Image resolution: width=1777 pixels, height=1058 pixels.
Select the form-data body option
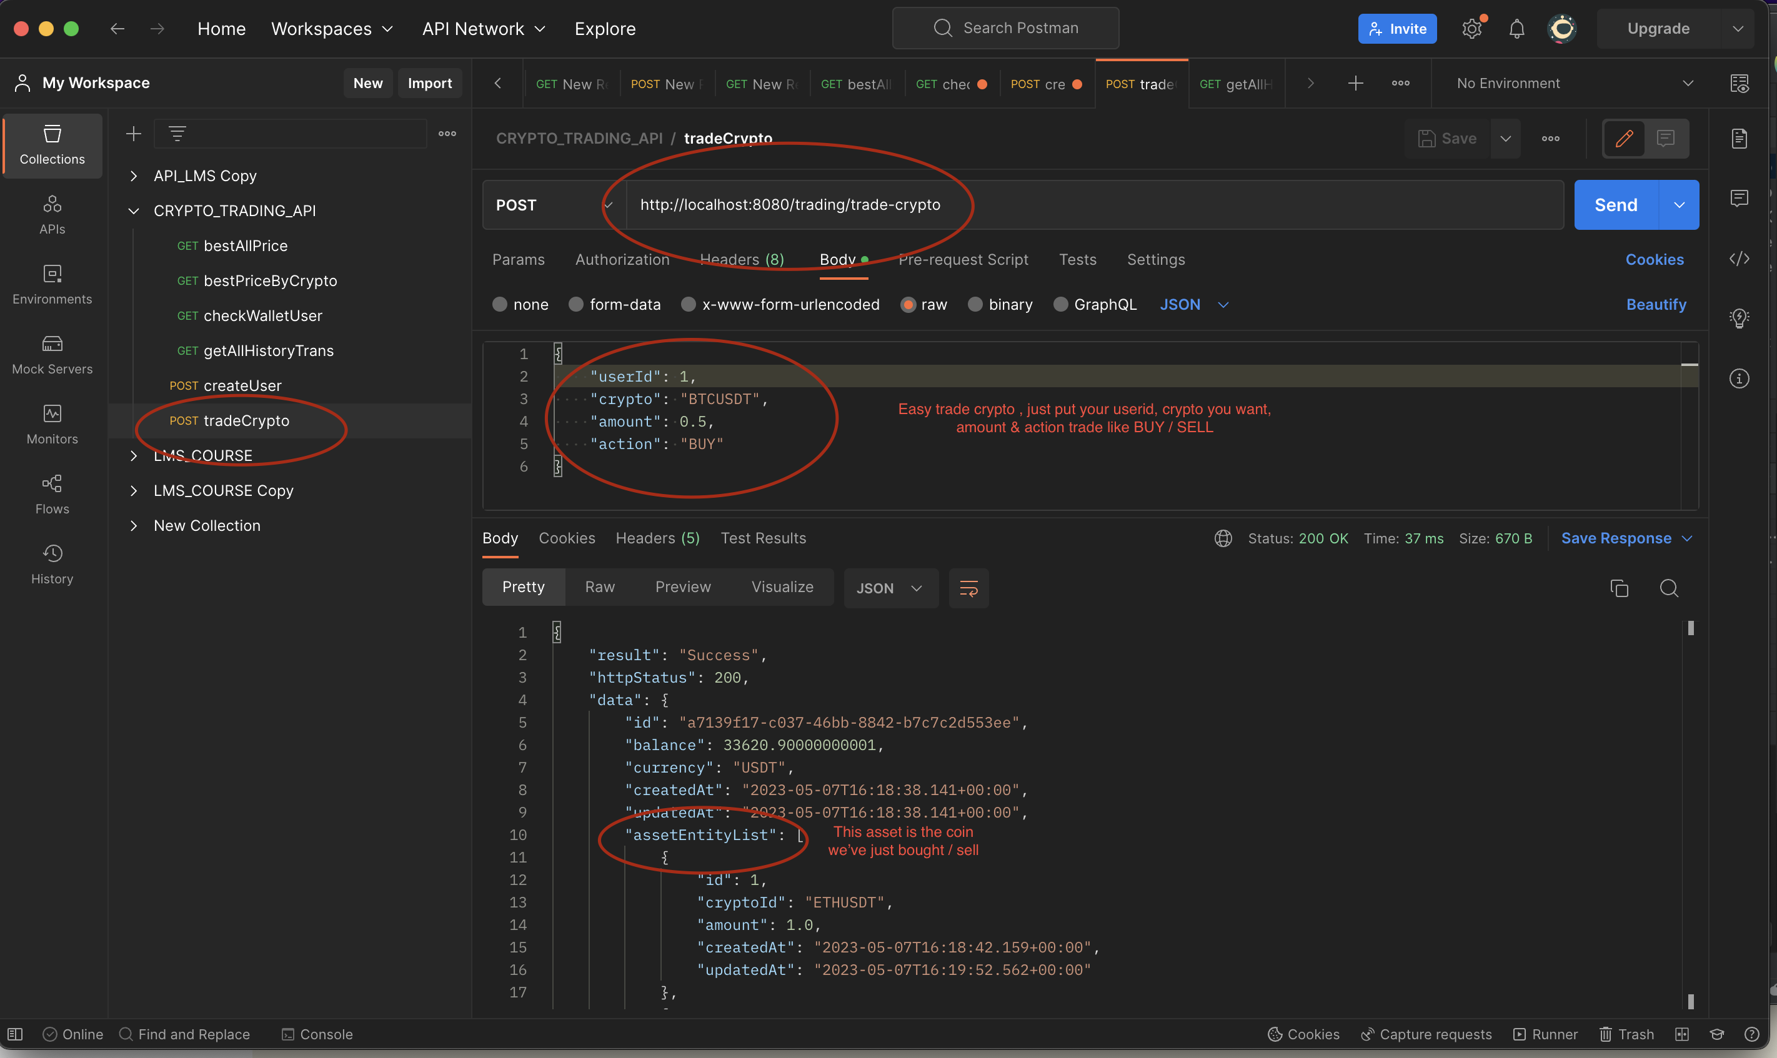(x=575, y=304)
